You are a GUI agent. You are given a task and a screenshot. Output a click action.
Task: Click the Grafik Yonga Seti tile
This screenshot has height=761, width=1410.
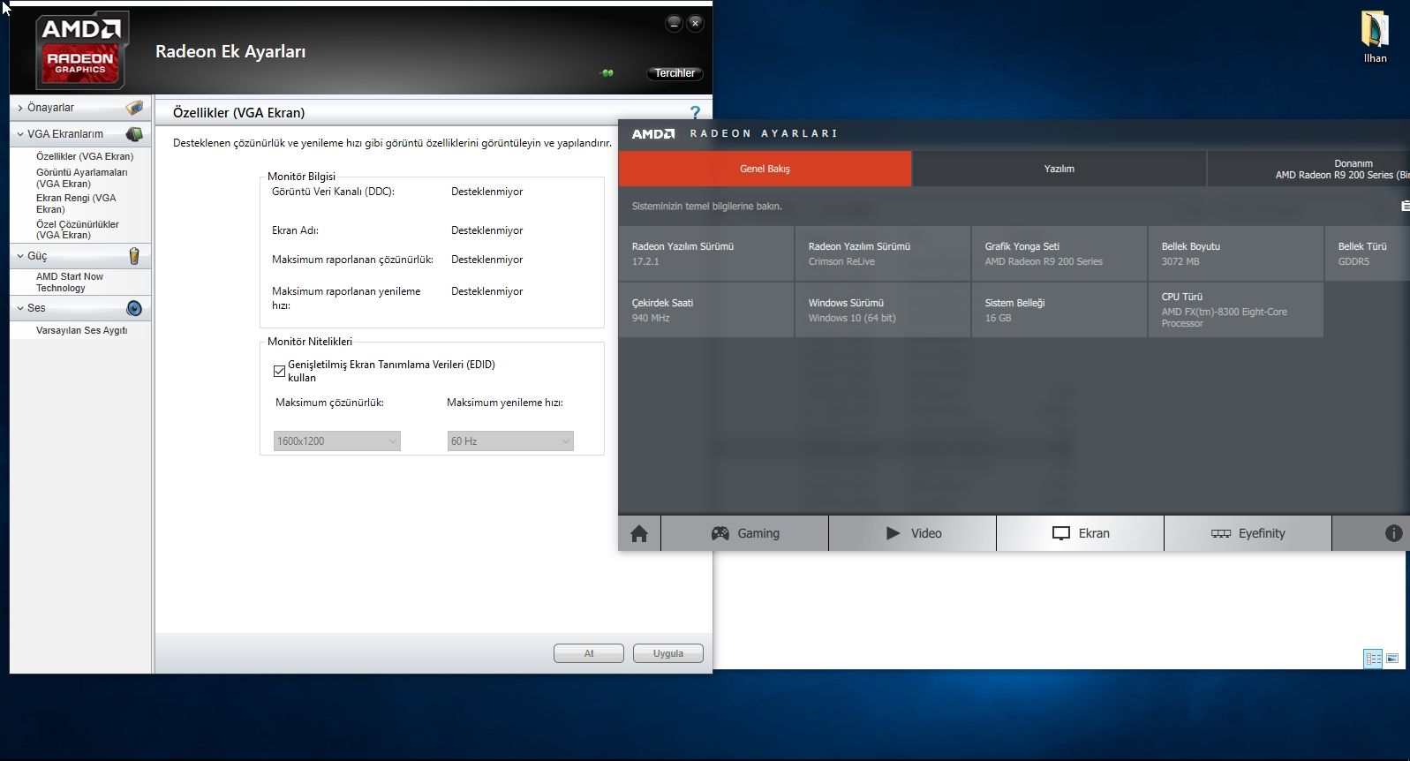pos(1059,254)
